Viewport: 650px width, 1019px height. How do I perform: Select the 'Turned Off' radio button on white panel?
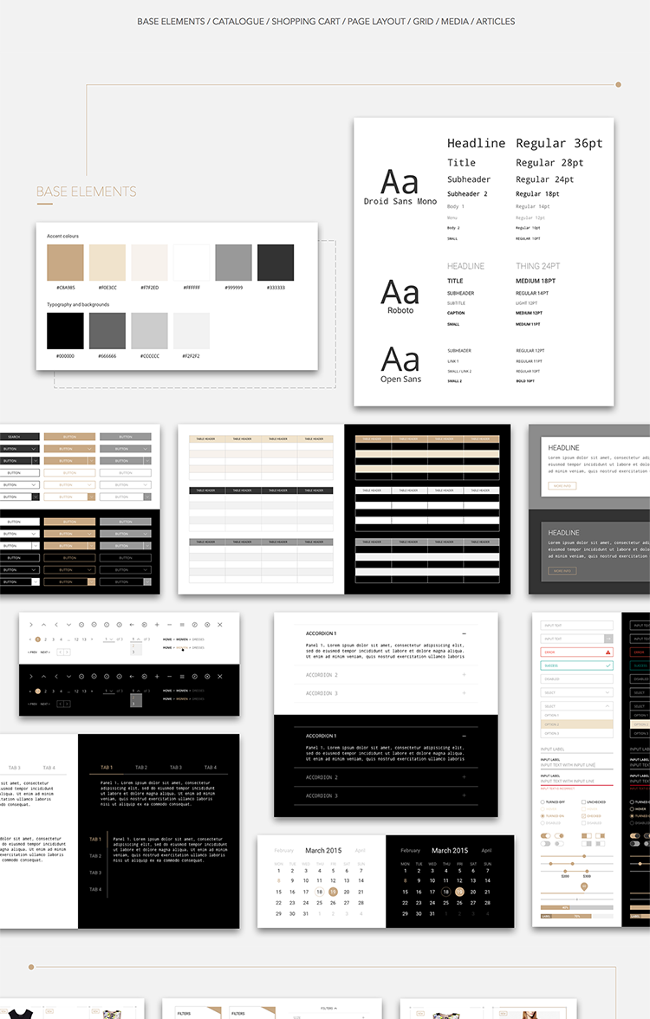[x=543, y=802]
